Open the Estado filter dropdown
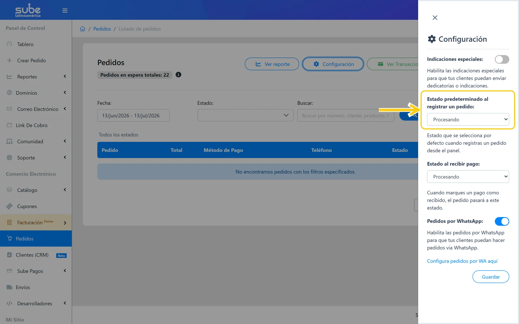Viewport: 519px width, 324px height. (x=245, y=115)
